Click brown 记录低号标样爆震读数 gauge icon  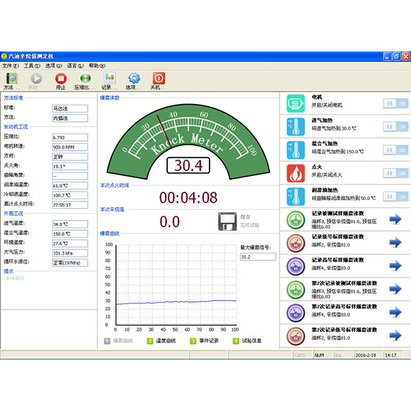tap(296, 243)
